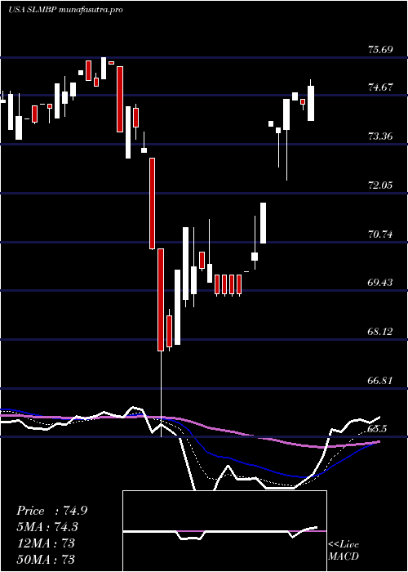
Task: Click the <<Live MACD label
Action: pyautogui.click(x=344, y=550)
